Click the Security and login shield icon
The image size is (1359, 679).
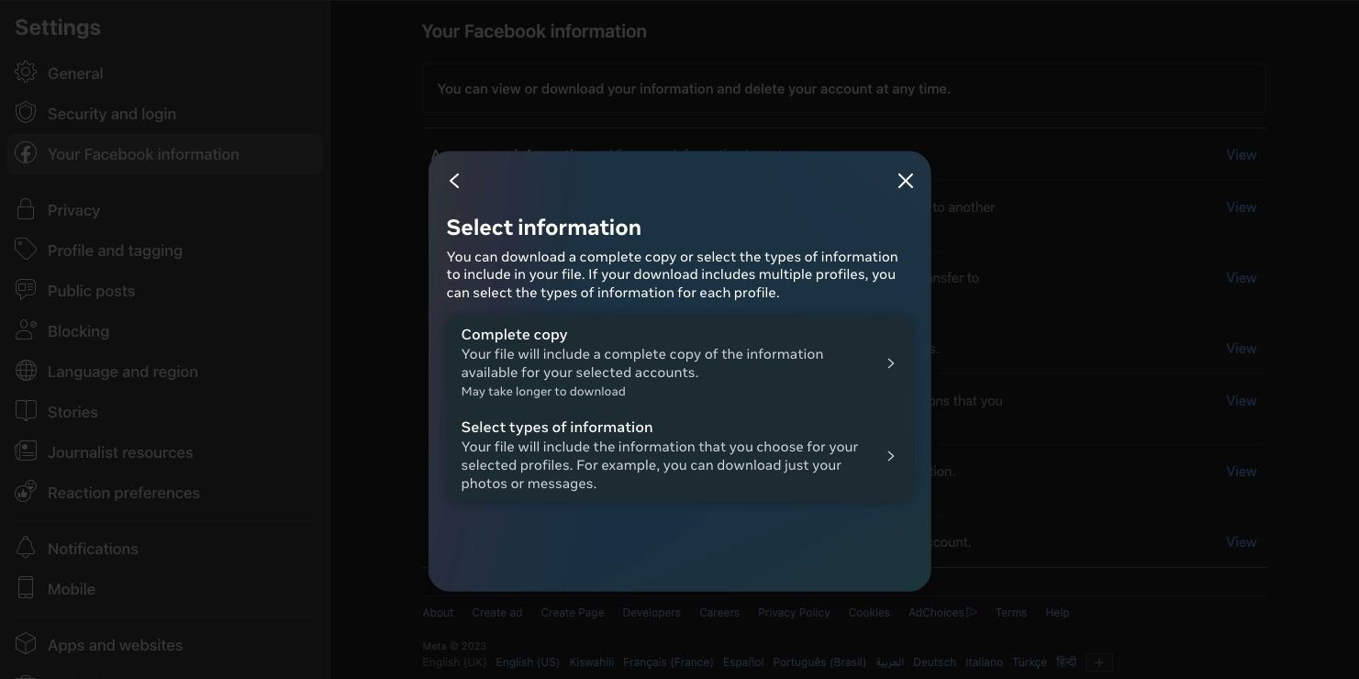(26, 114)
